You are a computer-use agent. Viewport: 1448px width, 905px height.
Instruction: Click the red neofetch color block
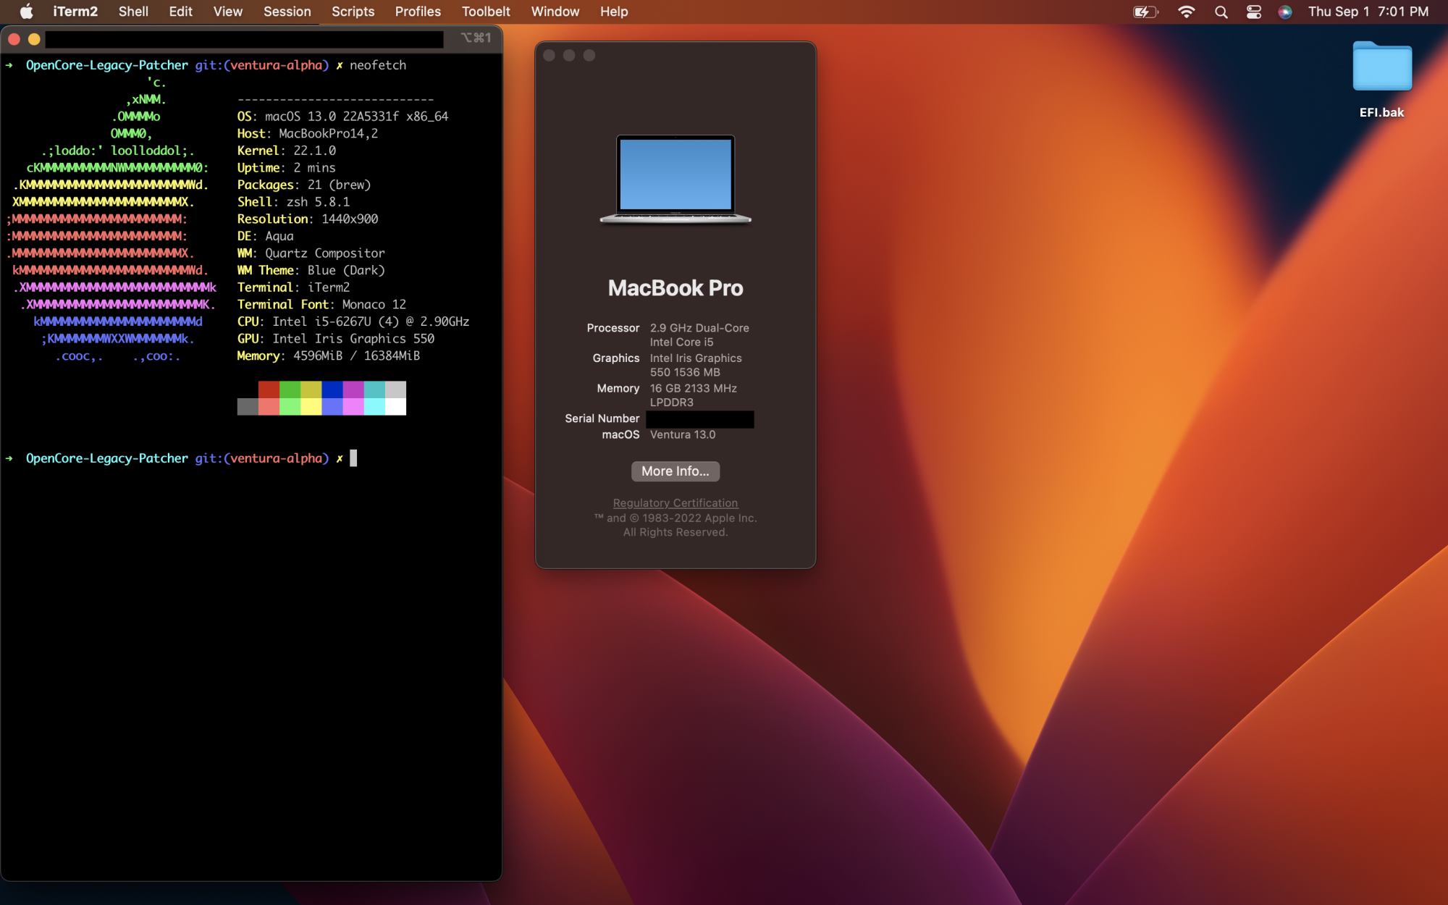269,390
